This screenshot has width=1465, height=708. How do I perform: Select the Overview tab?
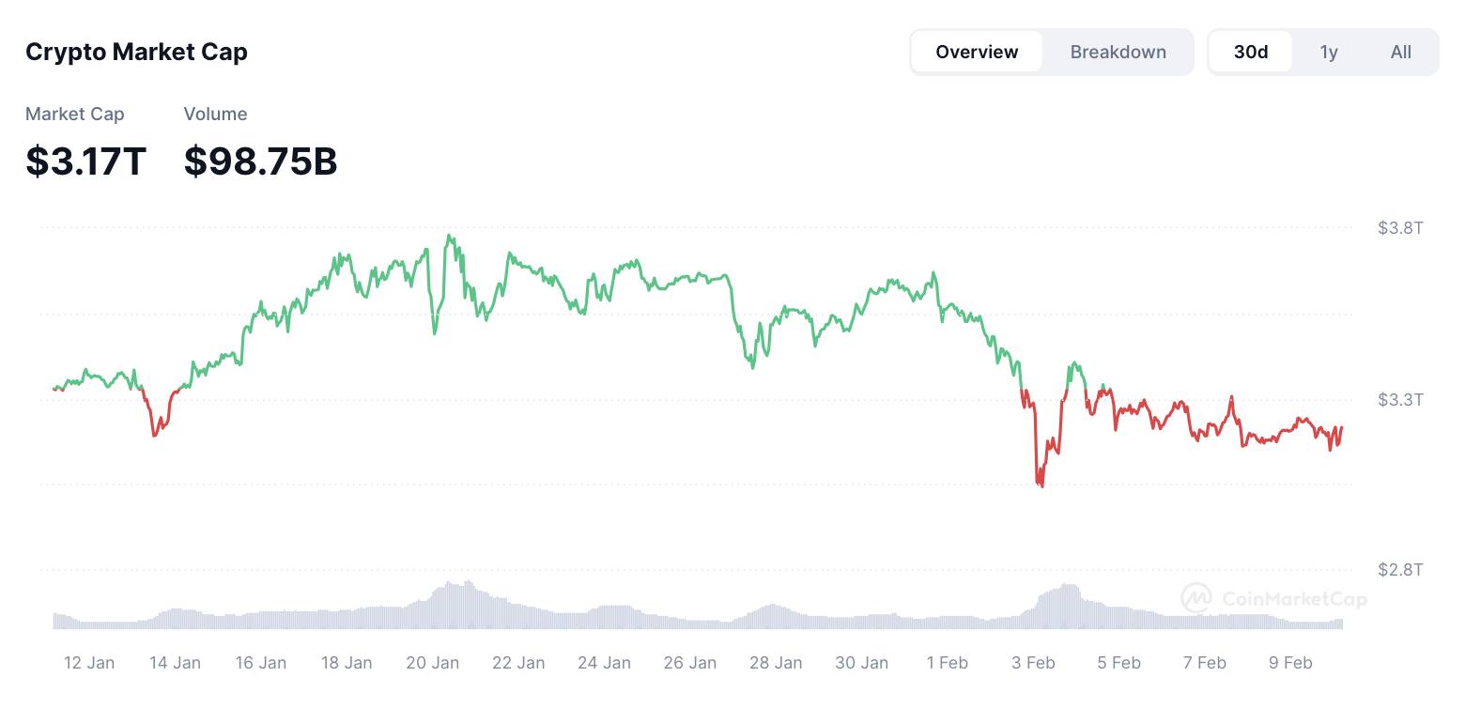[x=977, y=52]
